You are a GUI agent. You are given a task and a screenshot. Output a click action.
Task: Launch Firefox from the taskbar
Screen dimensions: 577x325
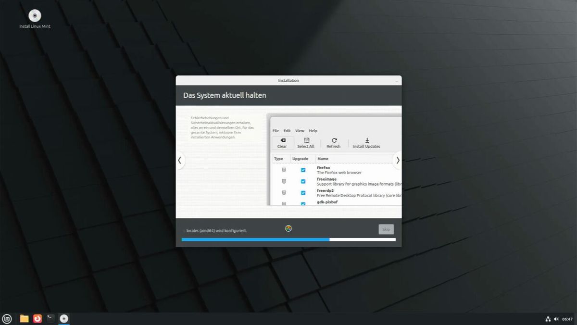click(38, 318)
